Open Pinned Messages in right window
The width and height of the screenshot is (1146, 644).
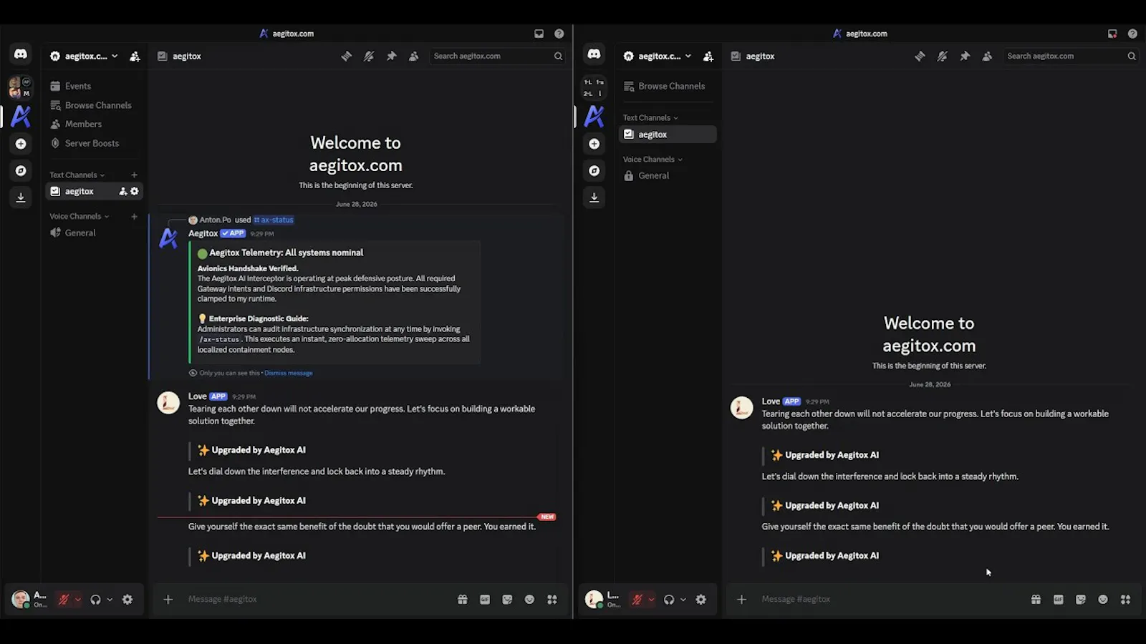965,56
